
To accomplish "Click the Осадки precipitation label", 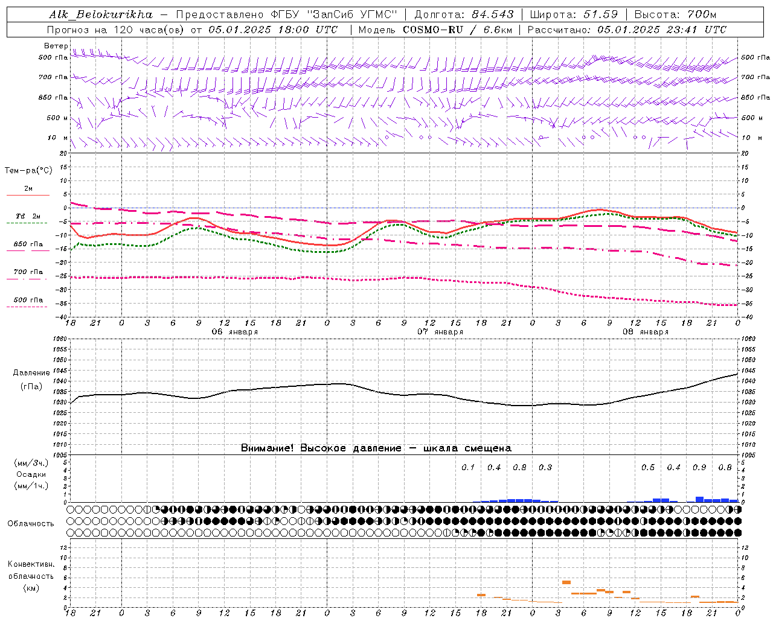I will (31, 474).
